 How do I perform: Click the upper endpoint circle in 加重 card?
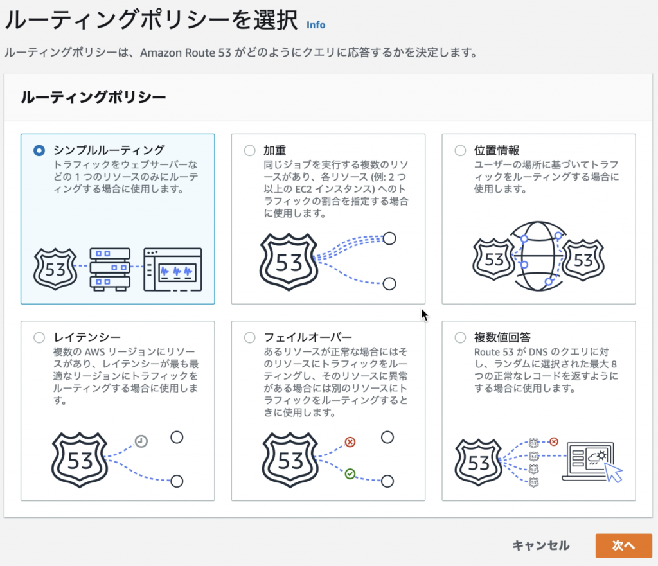389,239
